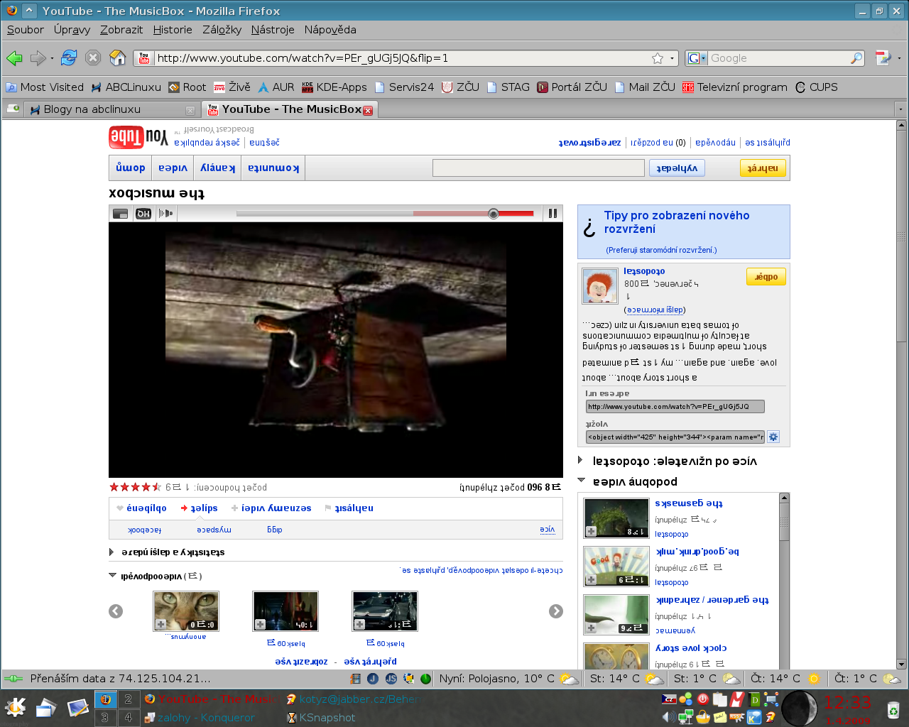
Task: Go to the Home page icon
Action: tap(118, 58)
